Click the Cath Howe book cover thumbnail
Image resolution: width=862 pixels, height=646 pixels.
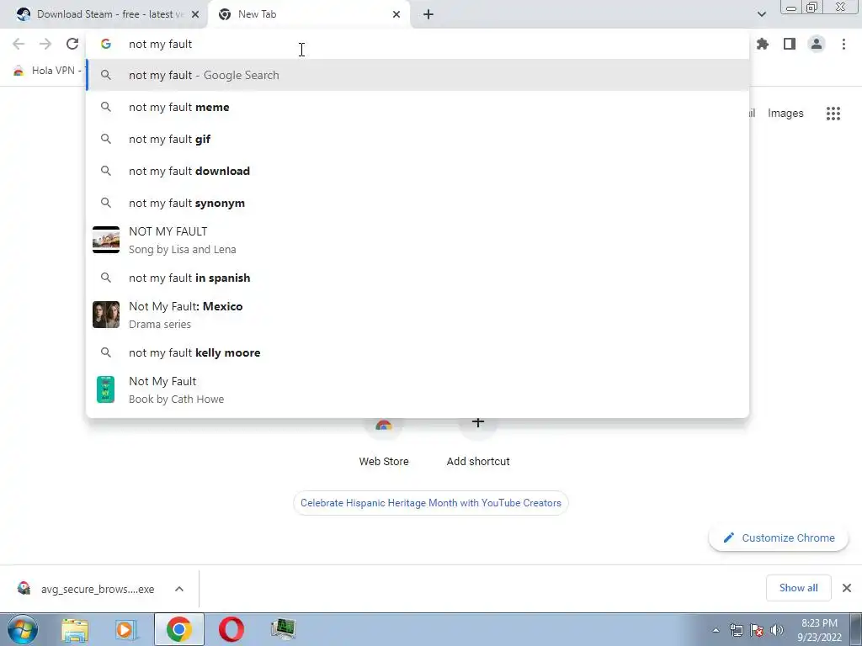[105, 389]
